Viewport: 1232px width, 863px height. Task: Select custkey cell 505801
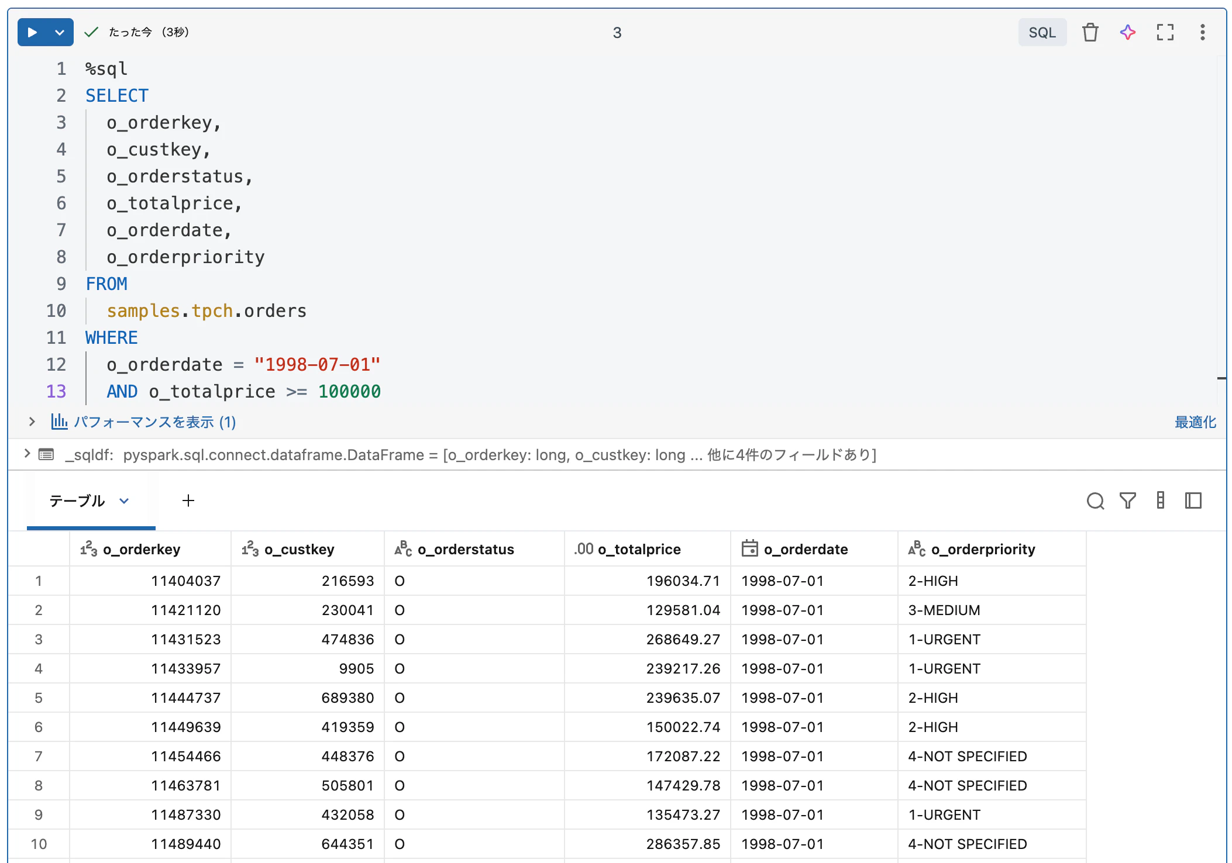(308, 785)
